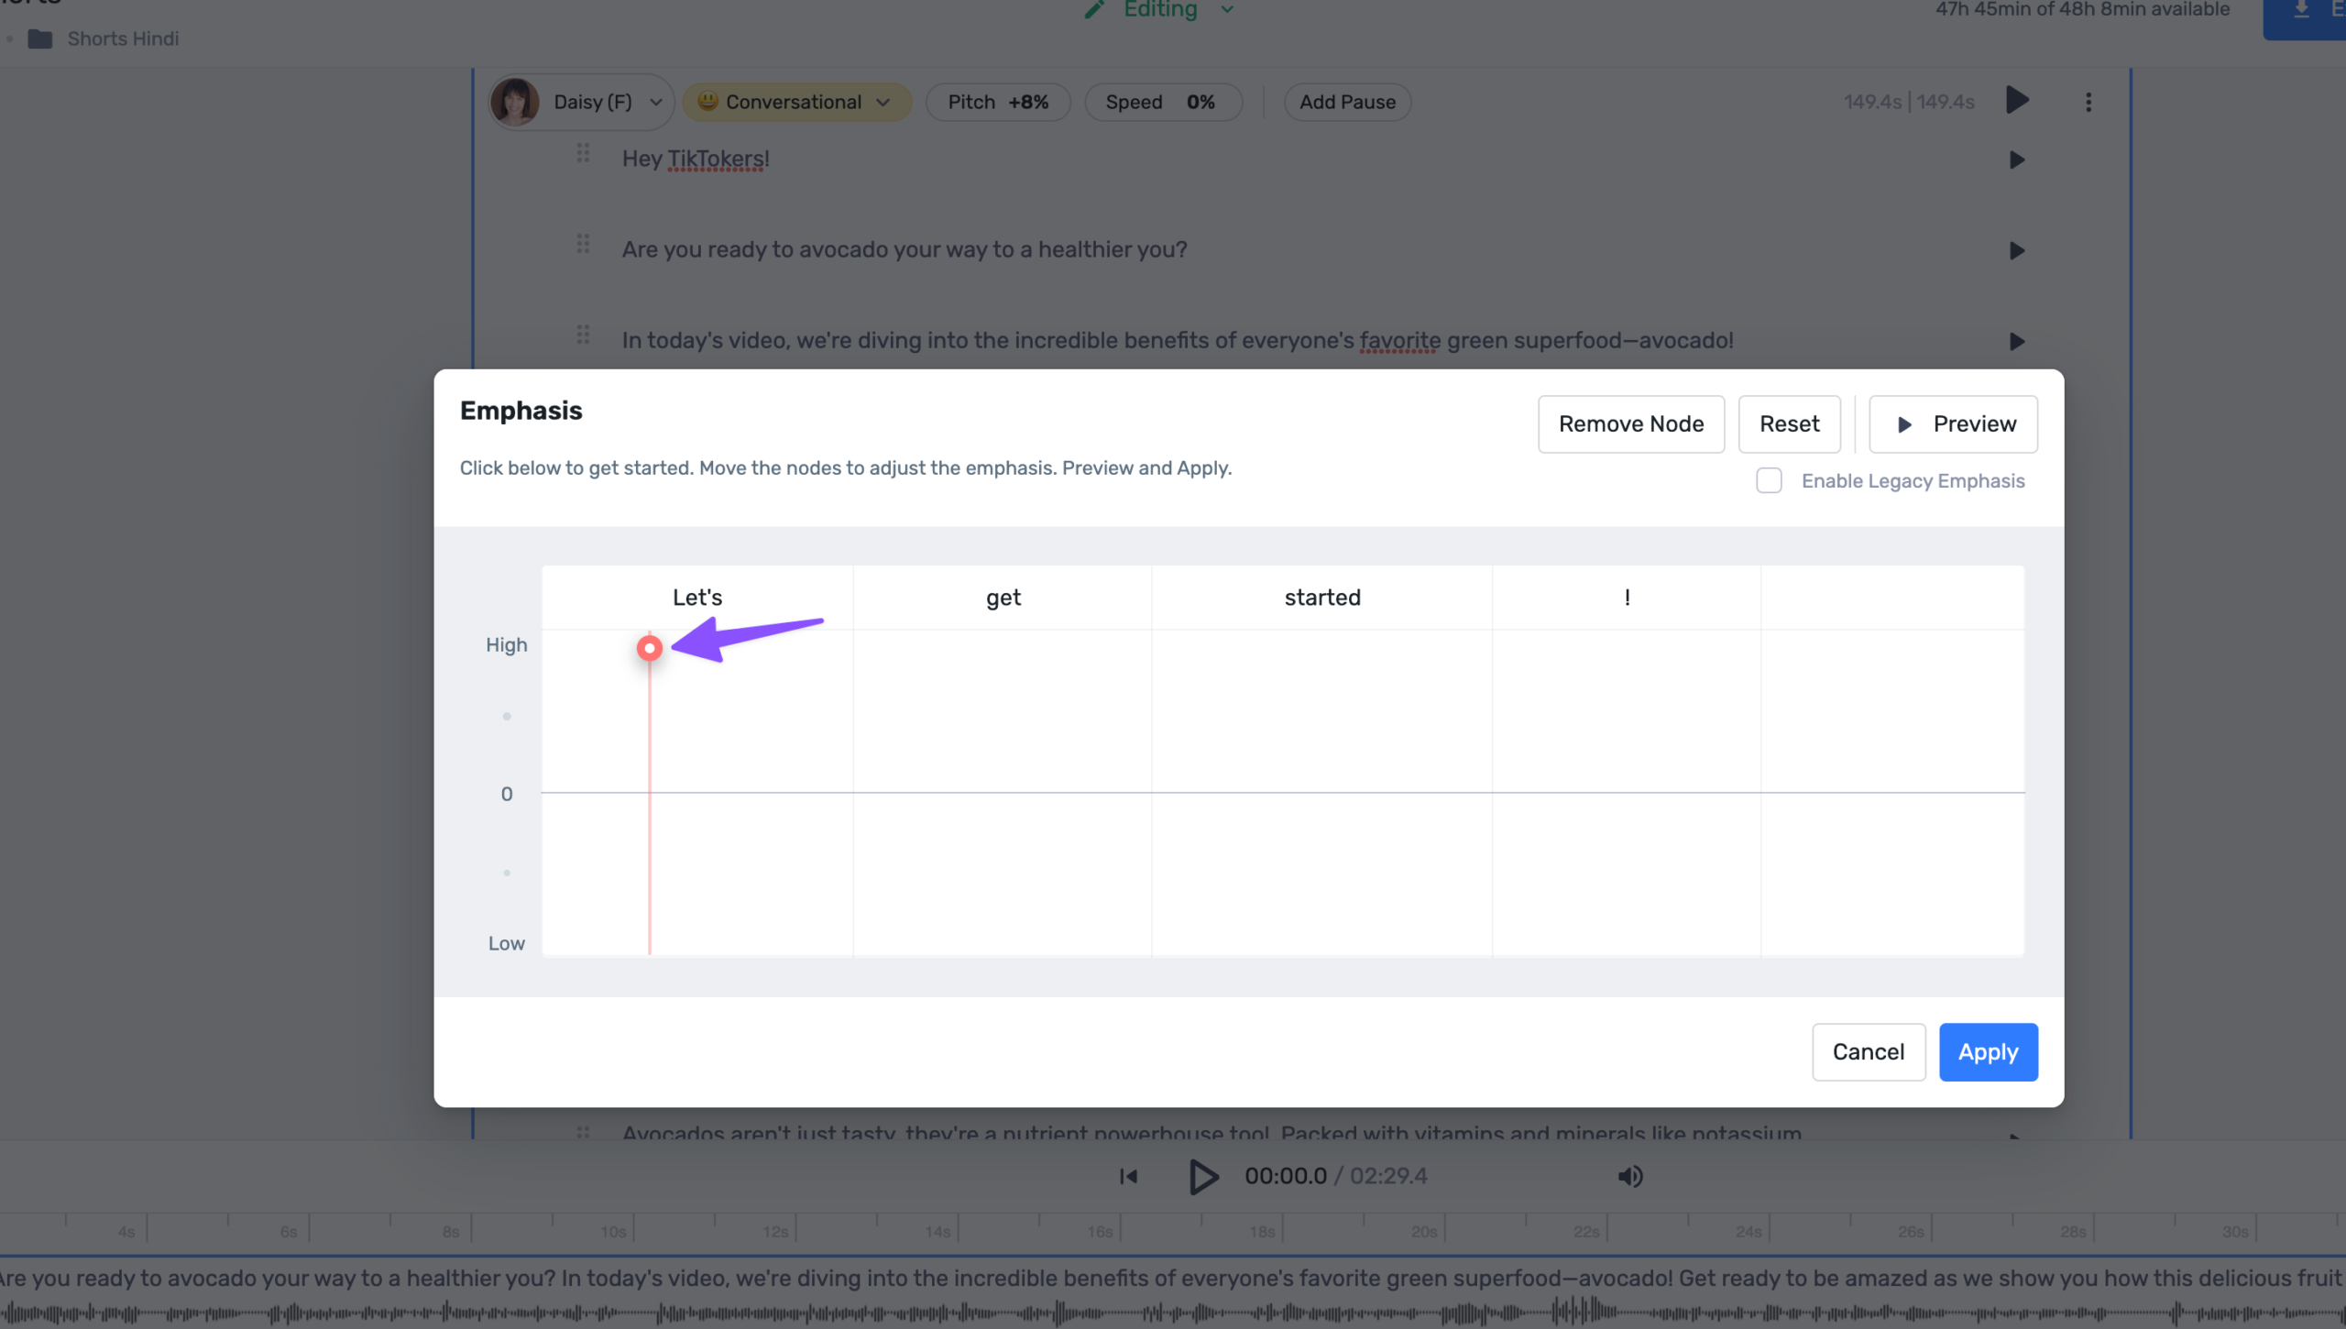The width and height of the screenshot is (2346, 1329).
Task: Mute audio with the volume speaker icon
Action: pyautogui.click(x=1630, y=1176)
